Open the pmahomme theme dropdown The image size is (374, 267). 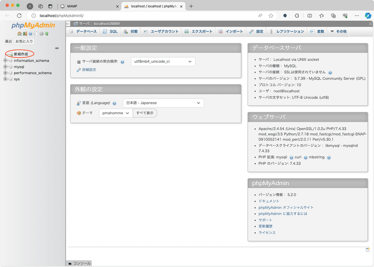116,113
